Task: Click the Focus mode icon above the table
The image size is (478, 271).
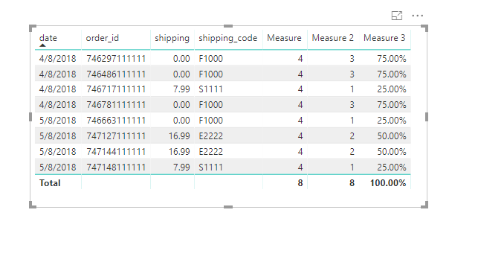Action: tap(397, 16)
